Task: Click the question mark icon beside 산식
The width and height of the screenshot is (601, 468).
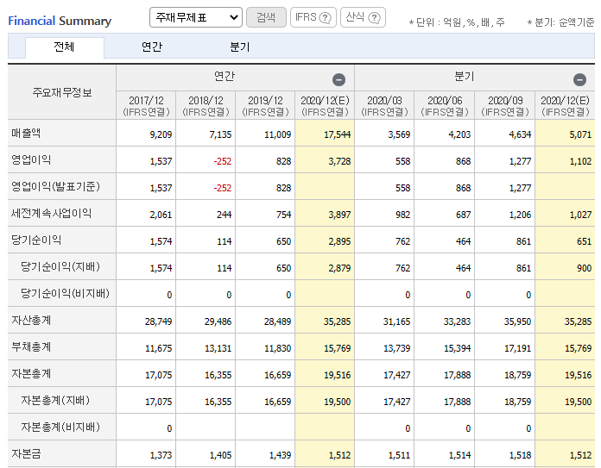Action: (x=374, y=17)
